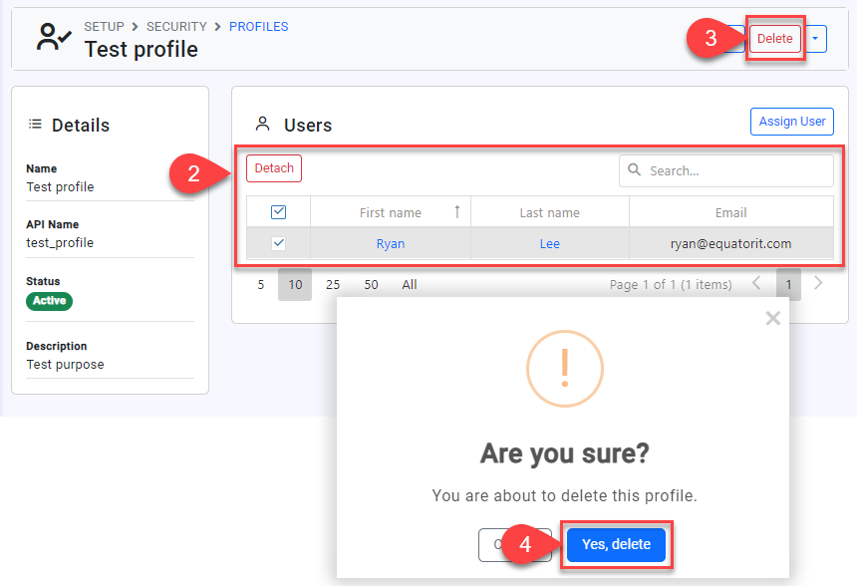This screenshot has width=857, height=586.
Task: Open the Profiles breadcrumb link
Action: click(258, 27)
